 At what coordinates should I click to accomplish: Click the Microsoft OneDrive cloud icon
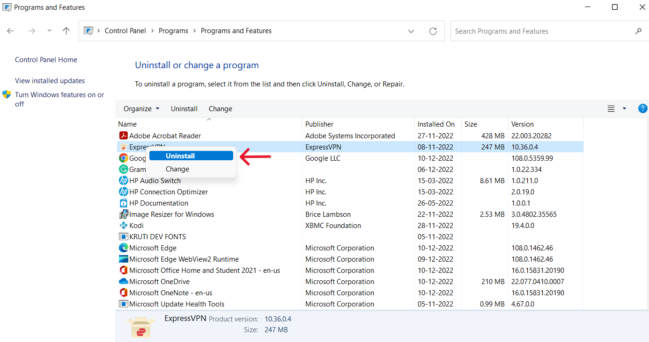click(123, 282)
